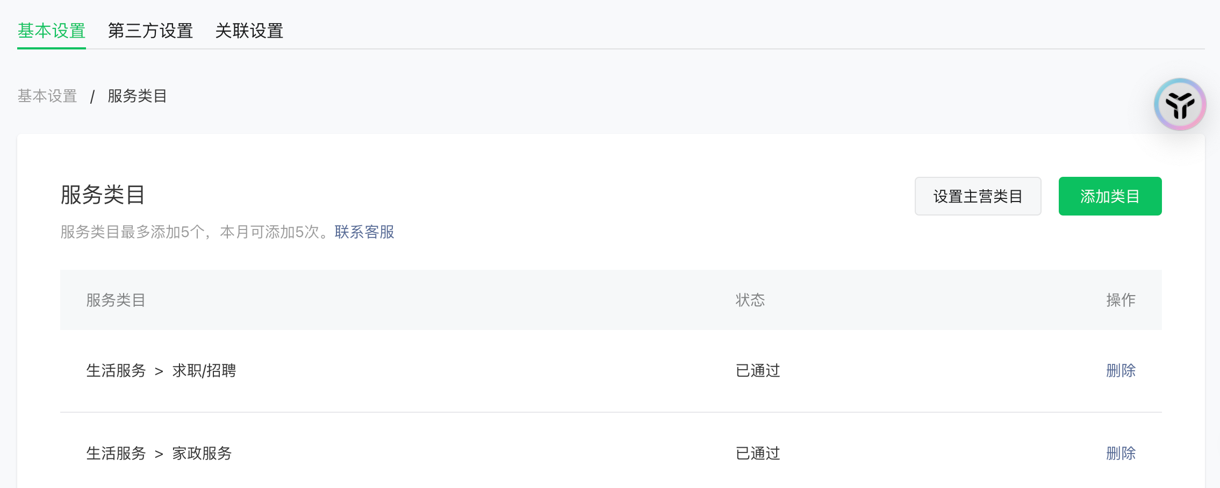
Task: Click the 服务类目 column header
Action: click(x=116, y=300)
